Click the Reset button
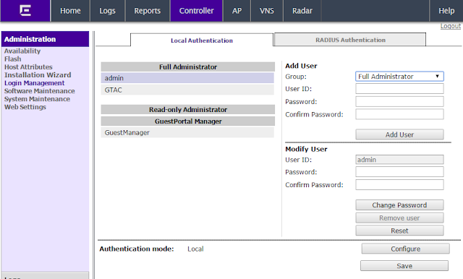This screenshot has width=463, height=279. pyautogui.click(x=399, y=231)
